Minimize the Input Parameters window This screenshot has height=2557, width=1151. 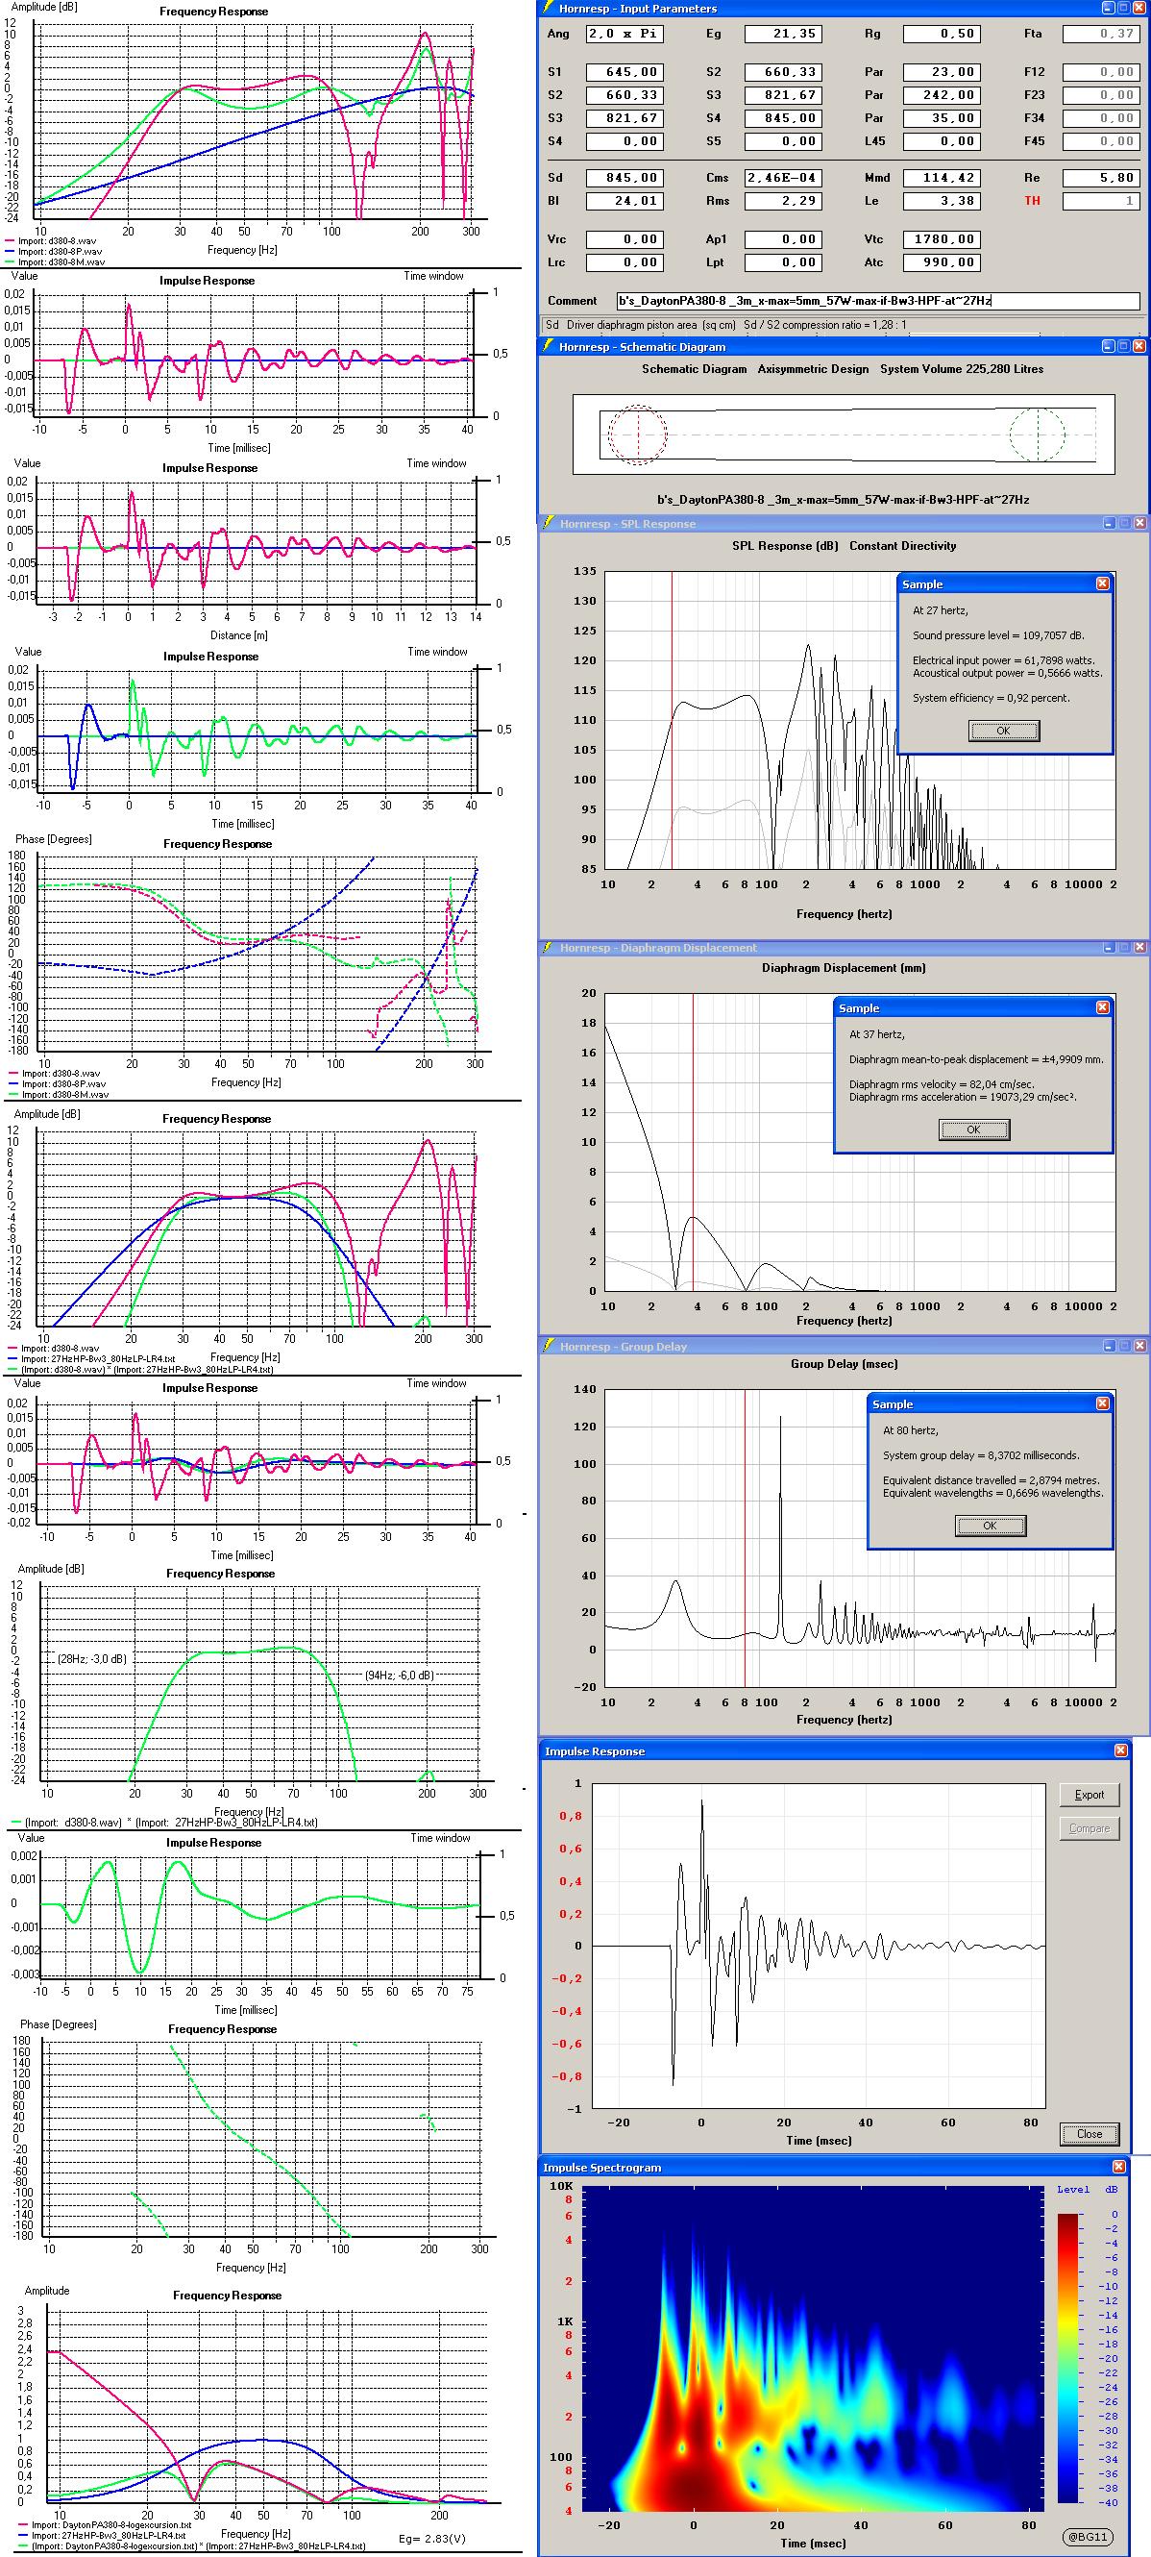1109,8
